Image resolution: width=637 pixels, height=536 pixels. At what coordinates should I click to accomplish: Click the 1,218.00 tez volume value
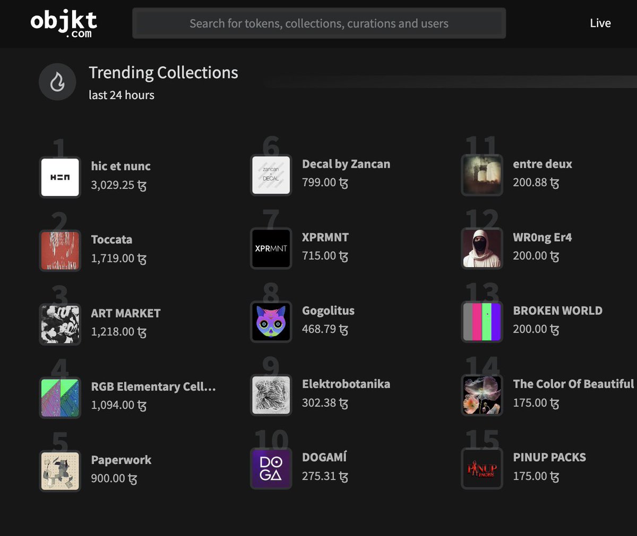click(119, 332)
